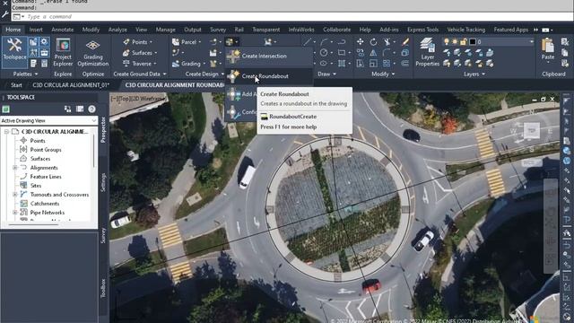Expand Turnouts and Crossovers node
The image size is (574, 323).
(15, 195)
